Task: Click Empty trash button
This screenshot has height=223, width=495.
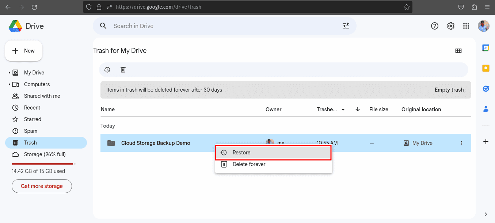Action: [449, 90]
